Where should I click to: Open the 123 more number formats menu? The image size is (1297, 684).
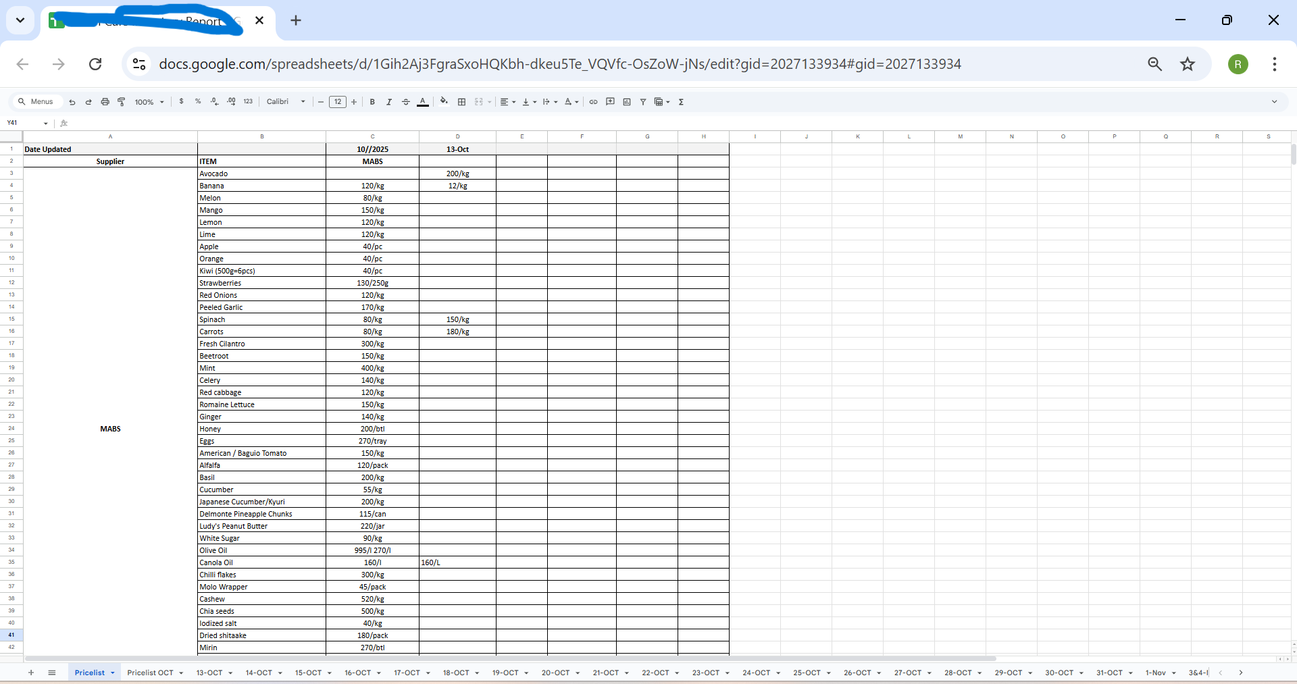point(248,102)
